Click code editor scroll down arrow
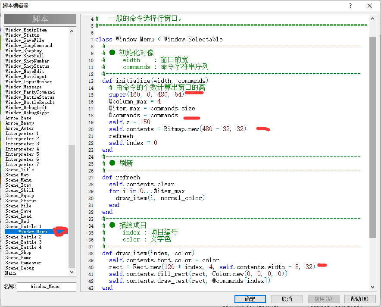 tap(372, 287)
